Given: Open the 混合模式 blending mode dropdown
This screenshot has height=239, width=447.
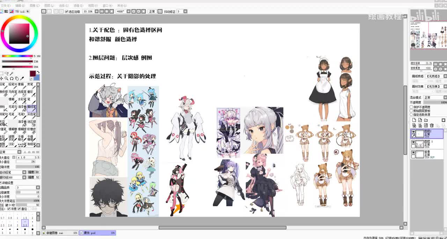Looking at the screenshot, I should (x=445, y=97).
